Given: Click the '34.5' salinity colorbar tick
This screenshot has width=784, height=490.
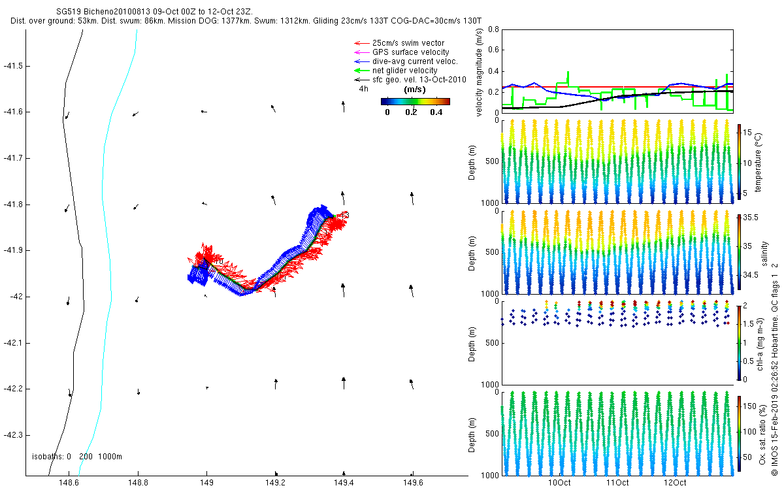Looking at the screenshot, I should pos(750,275).
